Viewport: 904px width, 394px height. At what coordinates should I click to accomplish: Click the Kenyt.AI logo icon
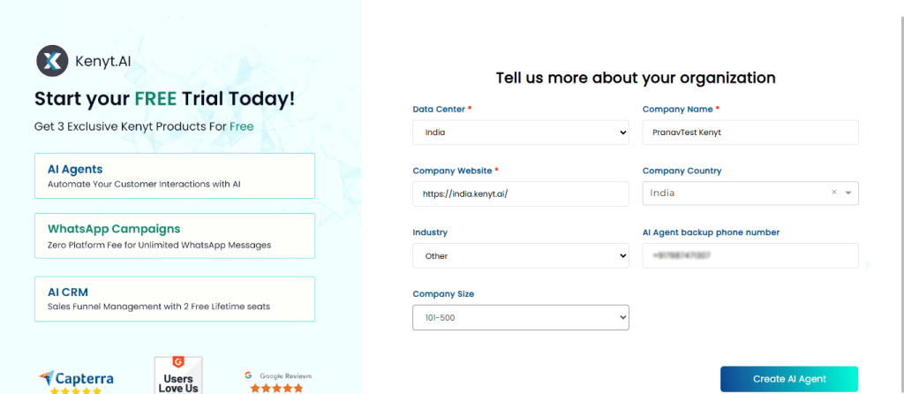52,61
